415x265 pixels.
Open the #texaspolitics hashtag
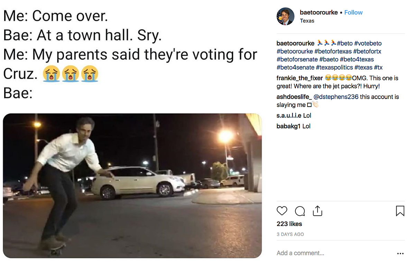click(334, 67)
